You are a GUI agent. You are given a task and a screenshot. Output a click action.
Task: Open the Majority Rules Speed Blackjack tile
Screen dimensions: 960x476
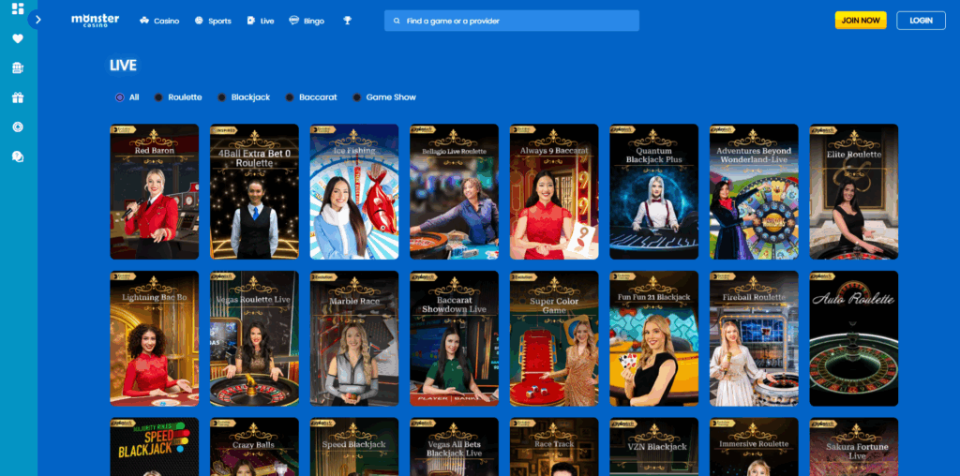[x=155, y=447]
